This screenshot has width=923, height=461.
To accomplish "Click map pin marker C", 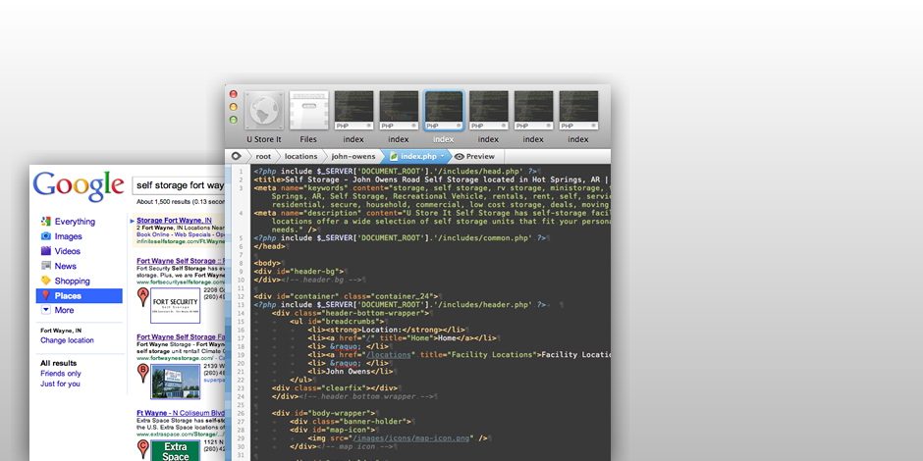I will coord(142,450).
